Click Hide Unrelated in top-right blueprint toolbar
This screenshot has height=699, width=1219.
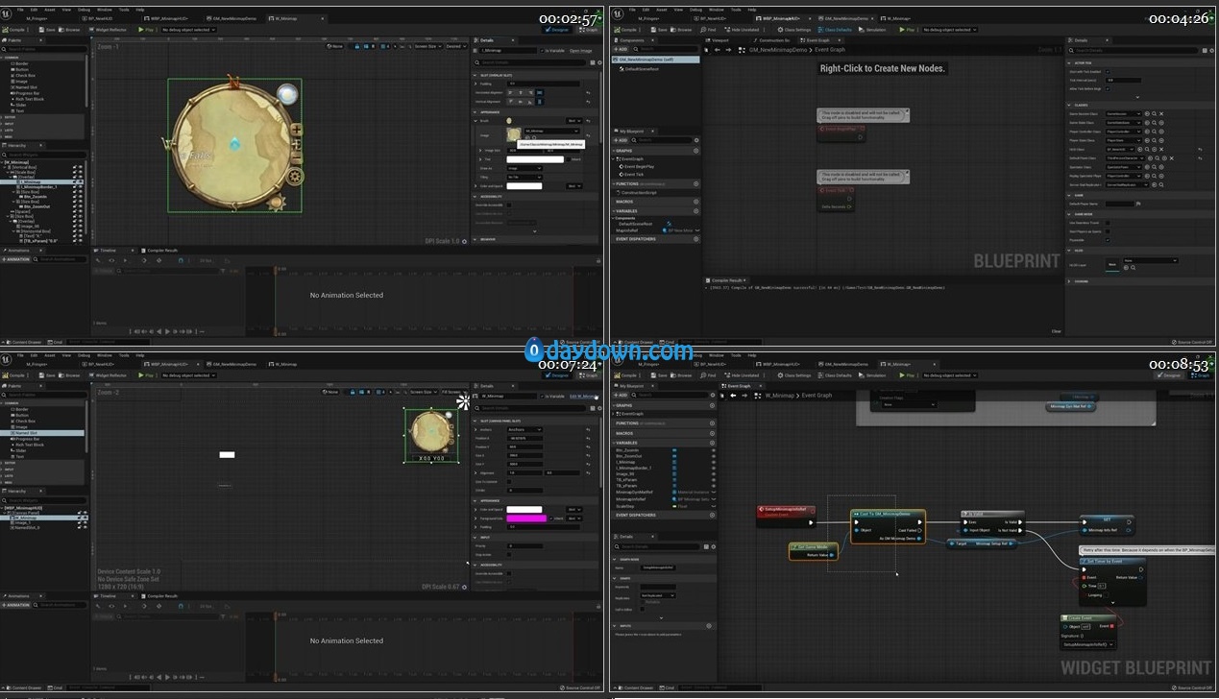tap(744, 30)
